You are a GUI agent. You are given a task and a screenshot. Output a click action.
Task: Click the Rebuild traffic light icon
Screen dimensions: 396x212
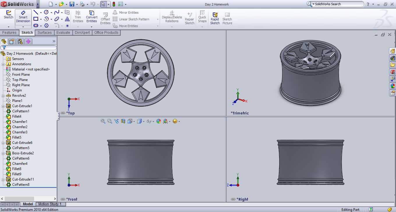(114, 4)
